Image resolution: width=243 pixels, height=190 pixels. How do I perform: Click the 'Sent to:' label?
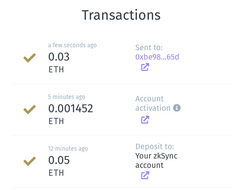click(x=149, y=48)
